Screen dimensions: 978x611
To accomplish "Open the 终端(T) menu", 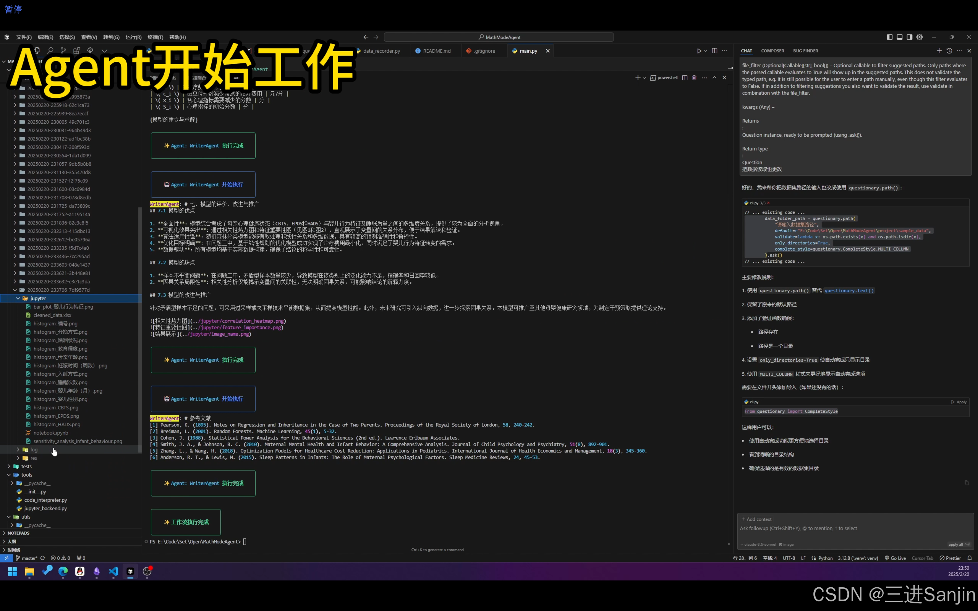I will click(x=155, y=37).
